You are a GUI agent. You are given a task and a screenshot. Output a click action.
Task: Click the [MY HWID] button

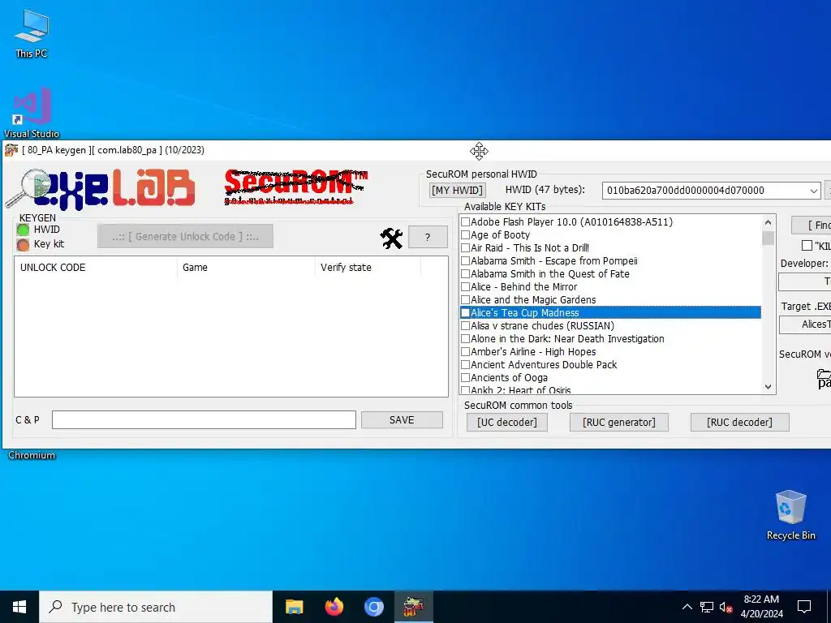point(458,190)
